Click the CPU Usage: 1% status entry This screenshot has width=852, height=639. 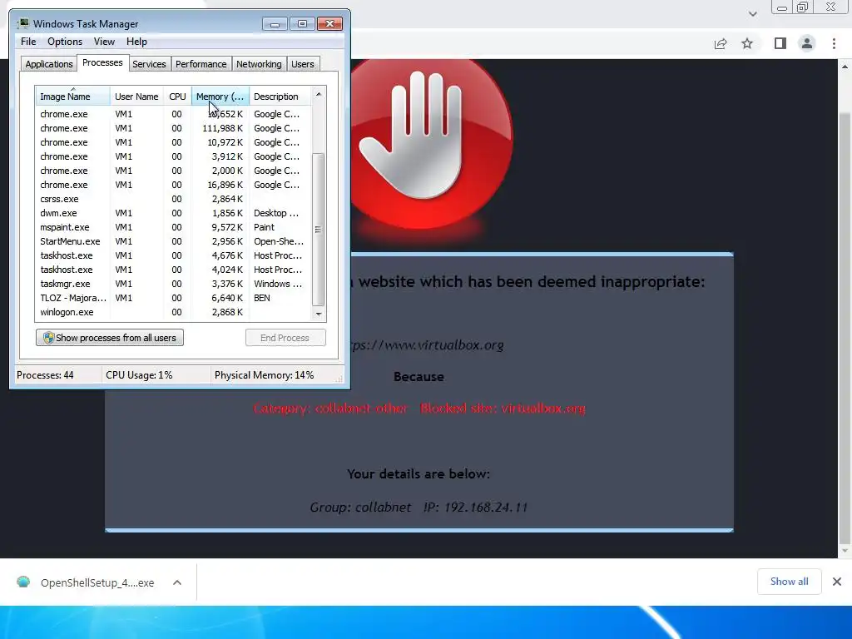[139, 375]
